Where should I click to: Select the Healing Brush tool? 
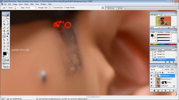[4, 28]
